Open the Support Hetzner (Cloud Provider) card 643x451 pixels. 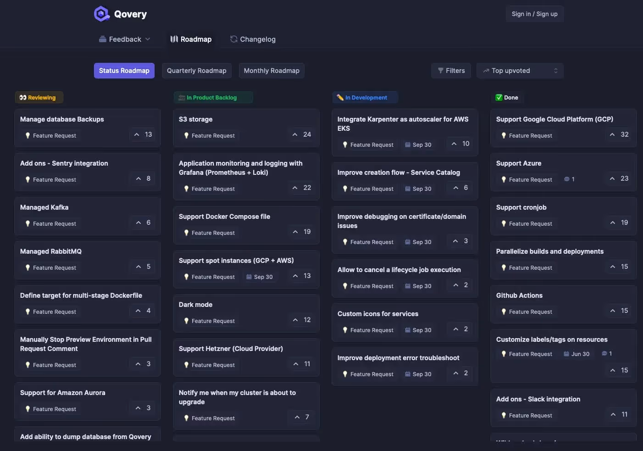pos(231,348)
